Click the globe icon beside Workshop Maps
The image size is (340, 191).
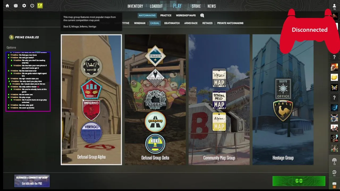pos(202,15)
